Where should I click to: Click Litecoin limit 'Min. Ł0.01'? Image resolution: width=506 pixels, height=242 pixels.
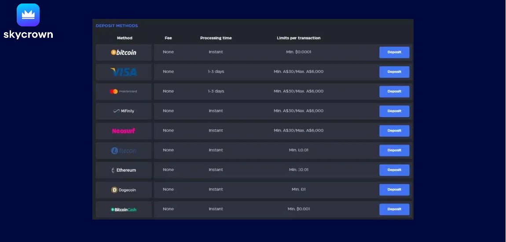point(298,150)
